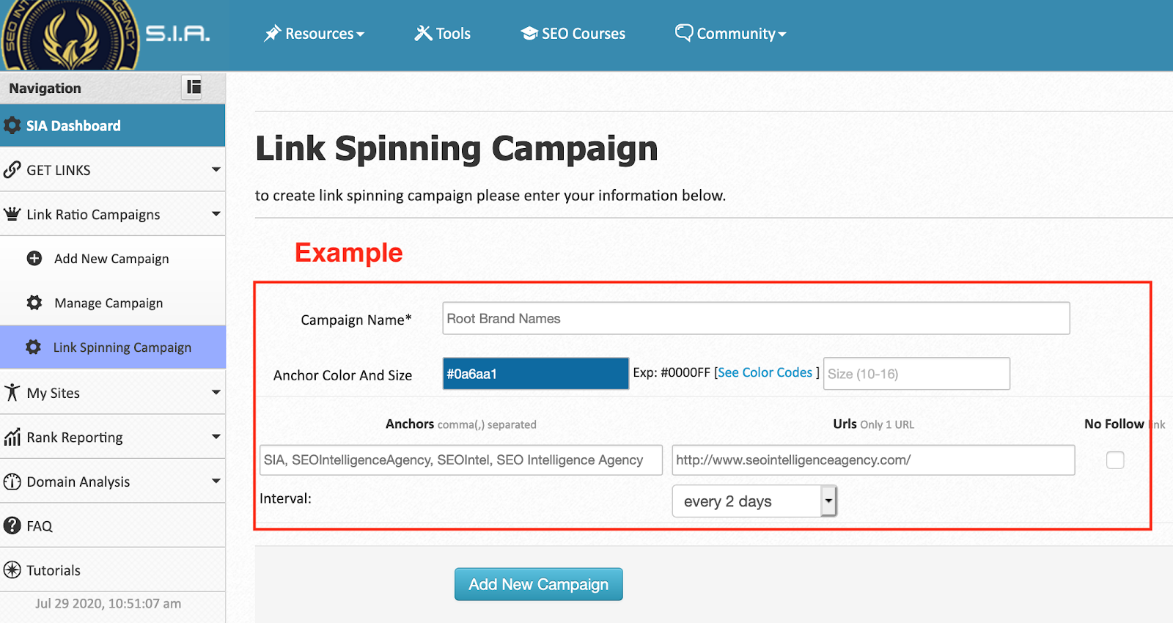Click the Link Spinning Campaign page heading
The image size is (1173, 623).
point(457,149)
